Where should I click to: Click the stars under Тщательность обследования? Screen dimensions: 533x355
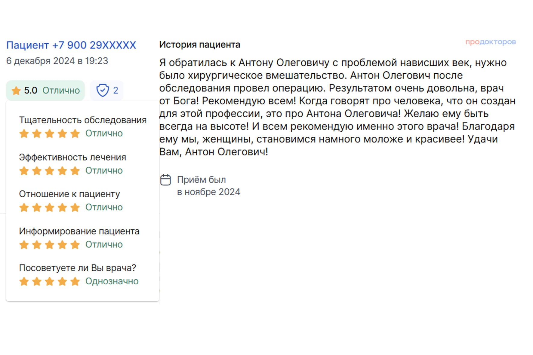tap(50, 133)
